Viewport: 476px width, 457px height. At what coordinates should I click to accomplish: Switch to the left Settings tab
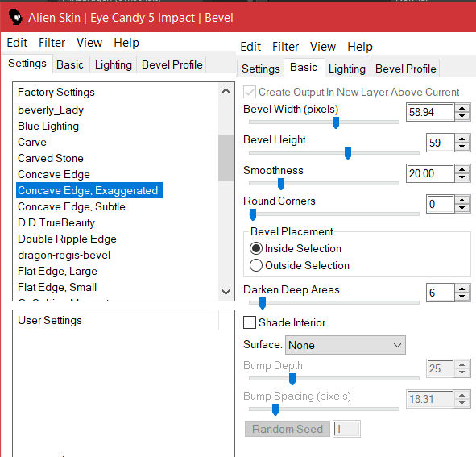click(x=27, y=64)
